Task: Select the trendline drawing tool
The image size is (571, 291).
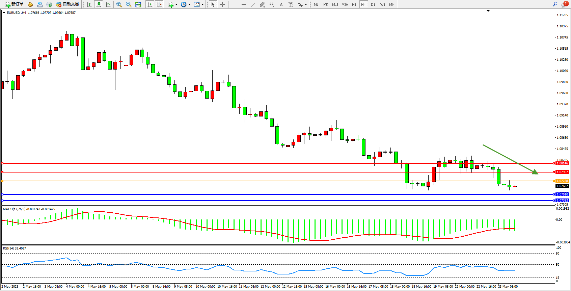Action: 253,4
